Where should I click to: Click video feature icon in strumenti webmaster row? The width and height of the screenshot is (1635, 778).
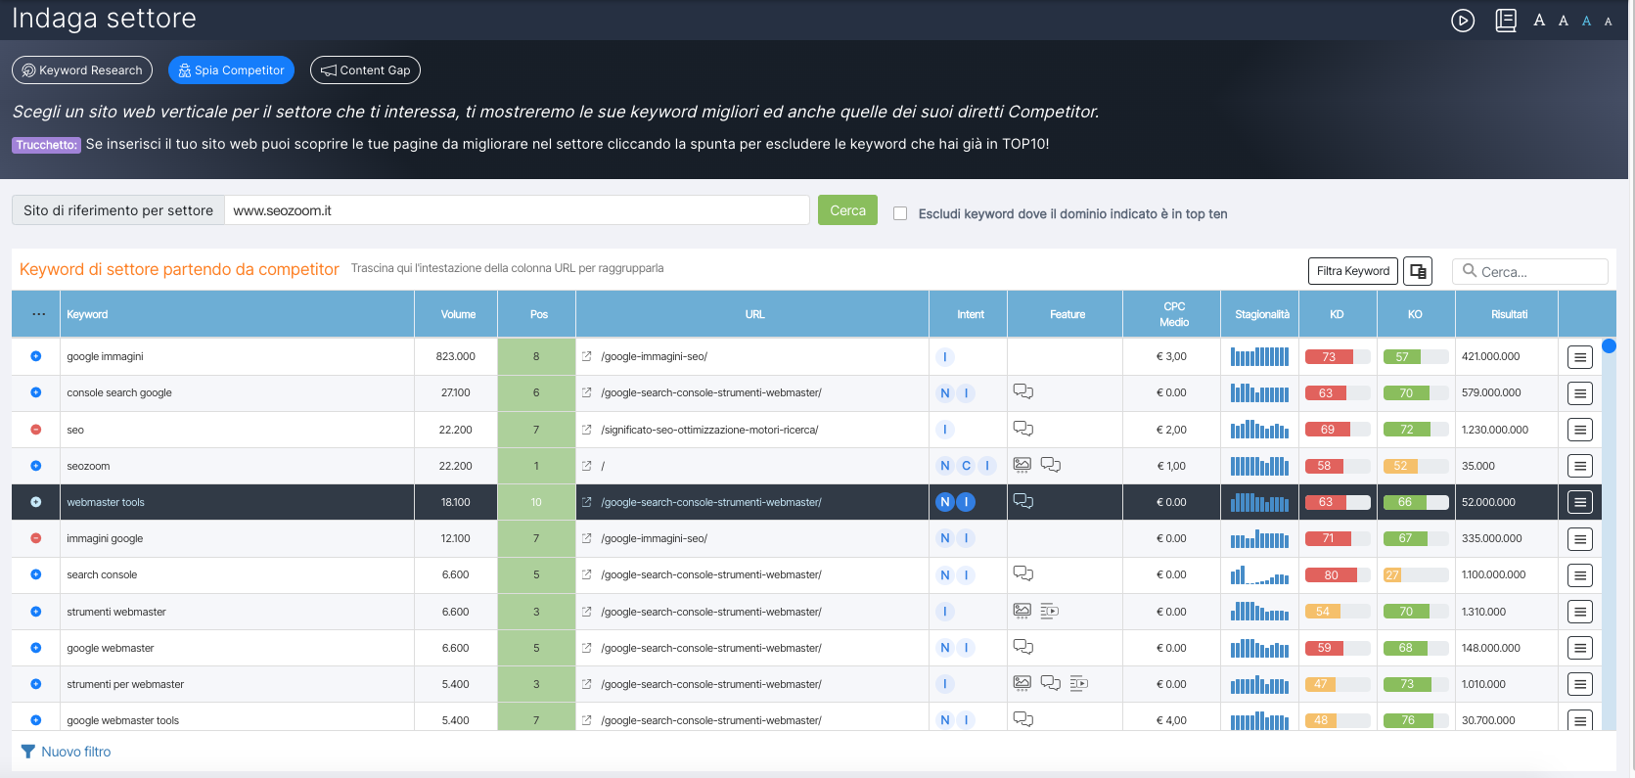(1049, 611)
